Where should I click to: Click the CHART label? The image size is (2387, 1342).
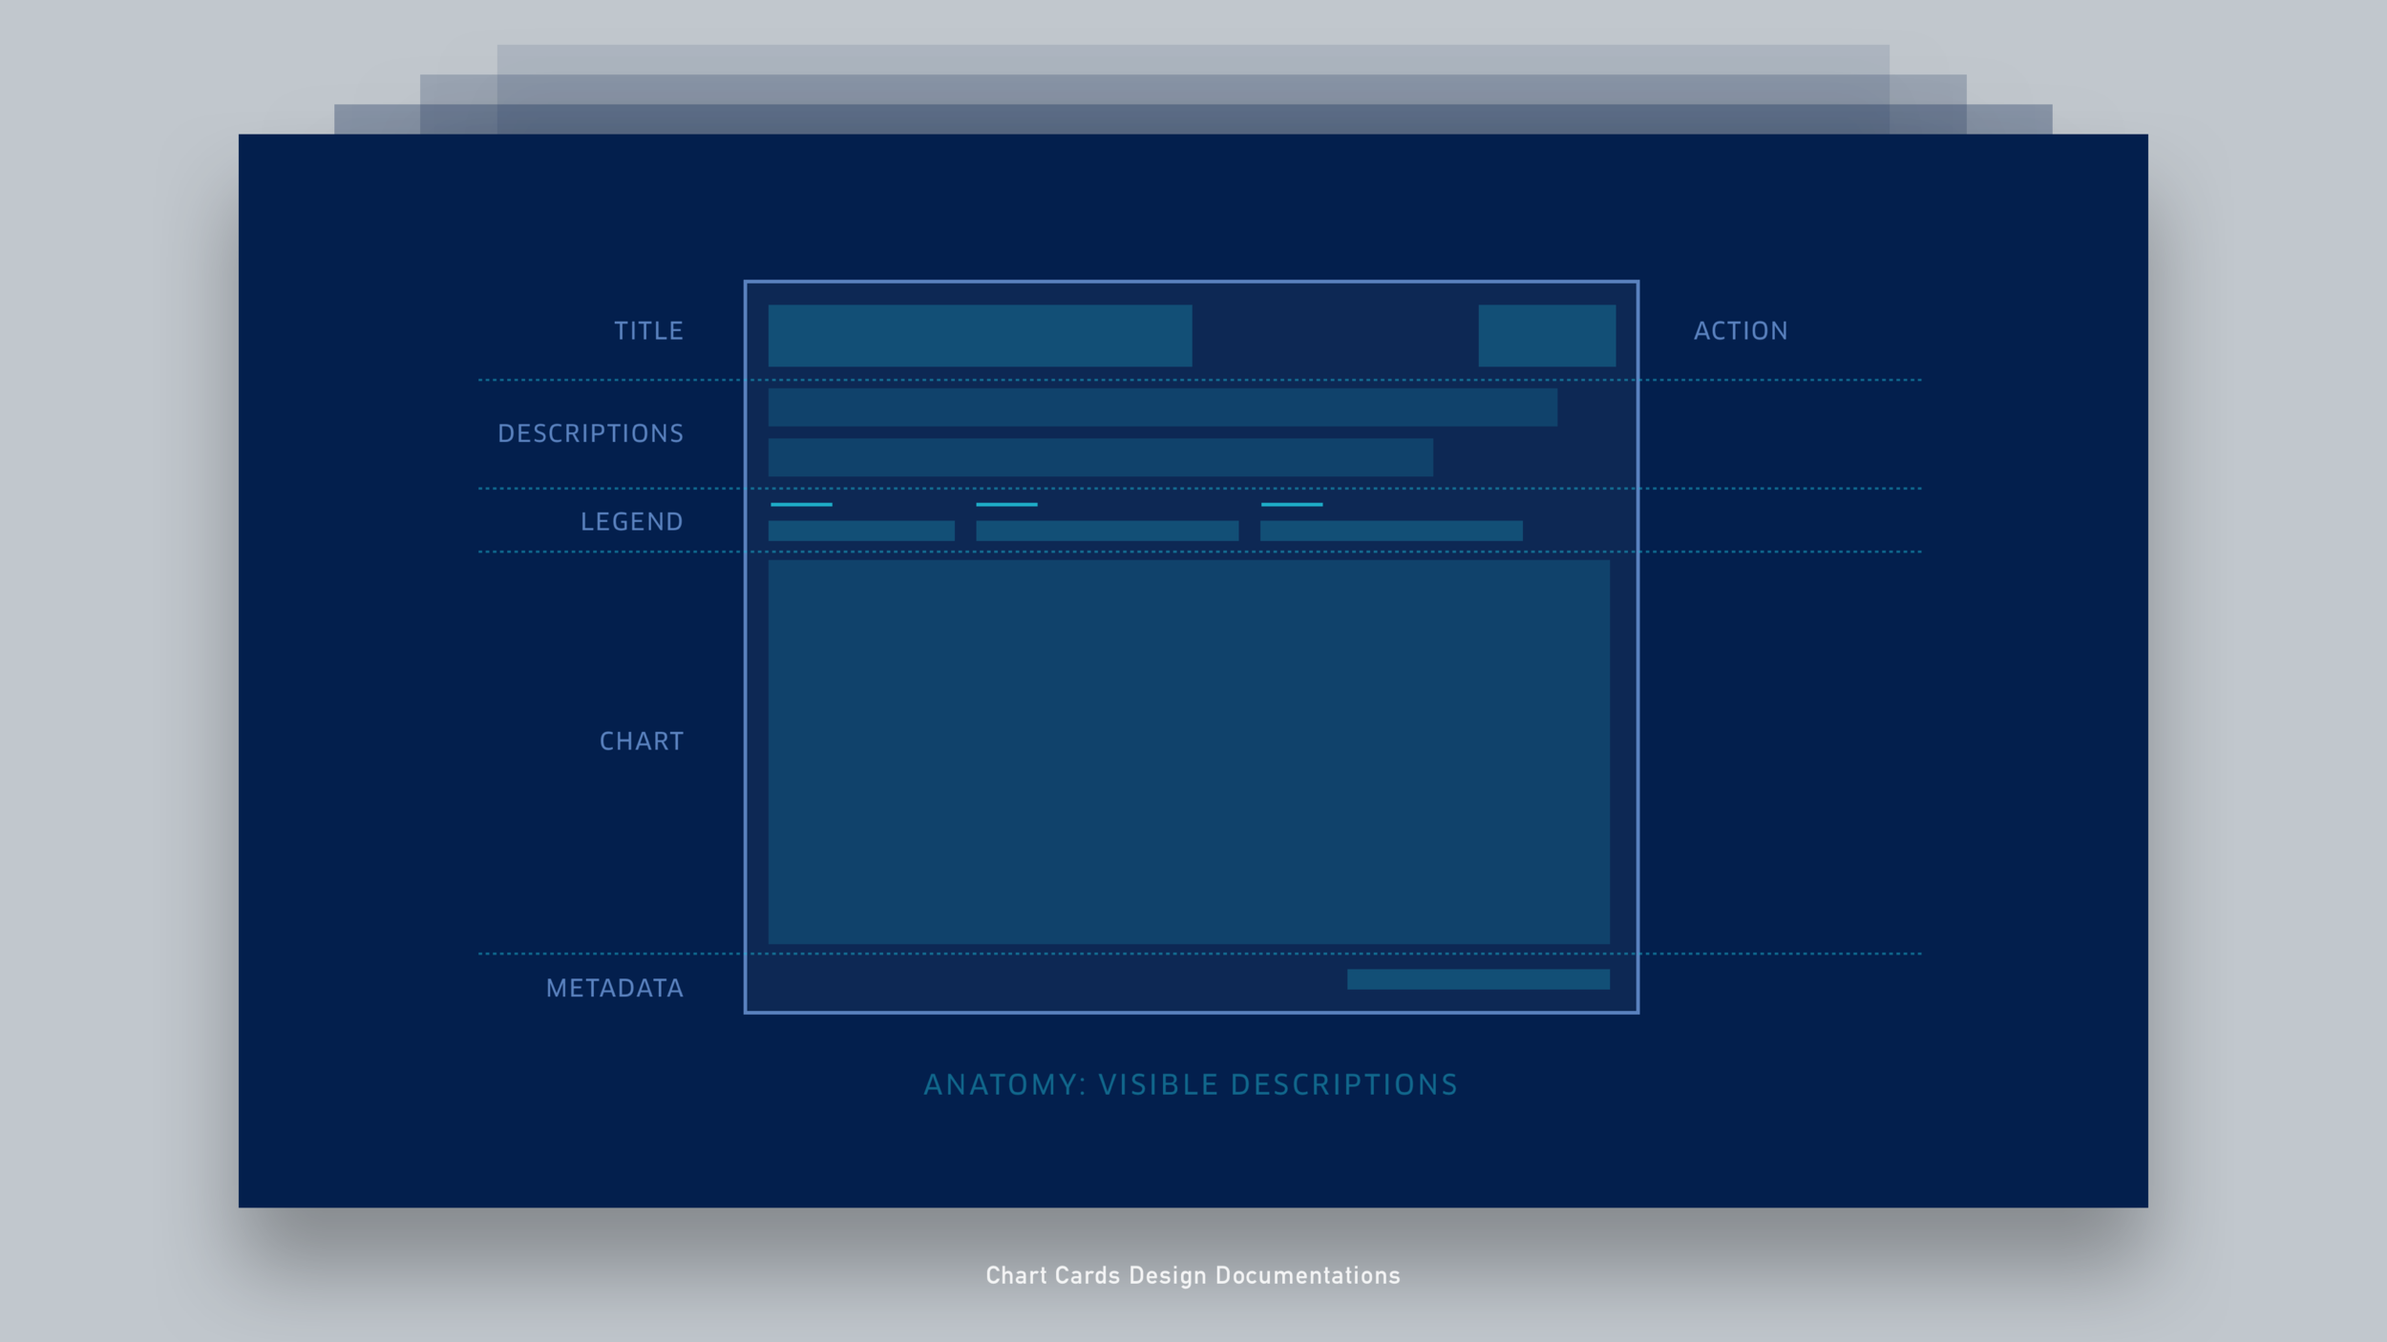pyautogui.click(x=642, y=742)
